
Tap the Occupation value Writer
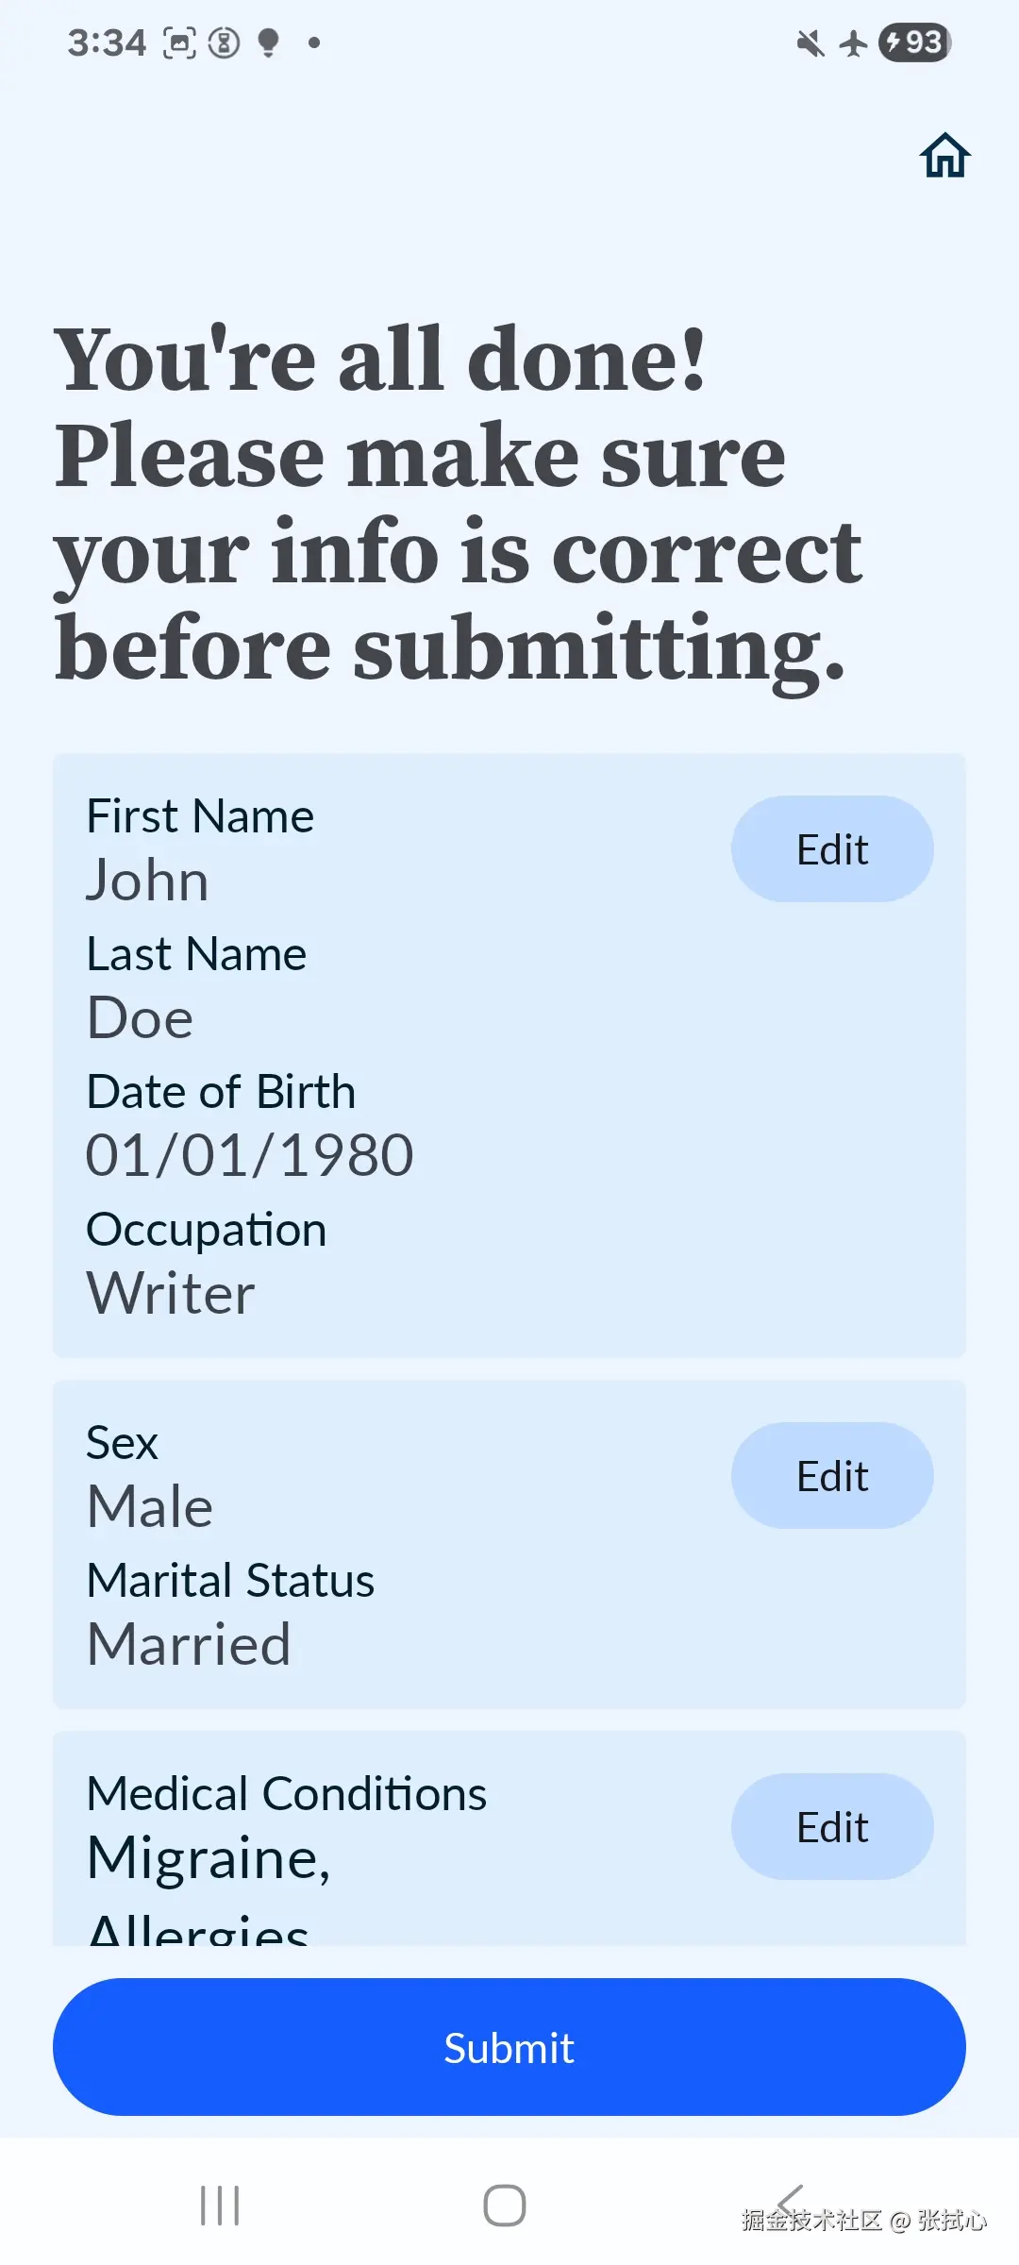[171, 1293]
